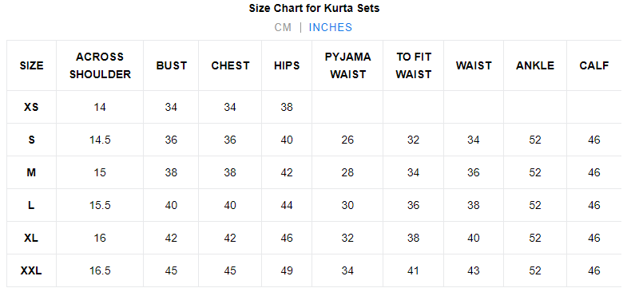Viewport: 627px width, 288px height.
Task: Click the XS hips value 38
Action: [287, 107]
